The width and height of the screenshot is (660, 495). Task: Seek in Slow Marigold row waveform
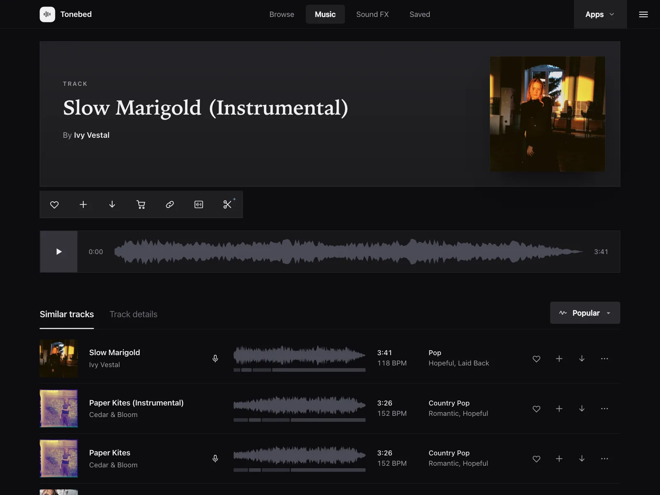[299, 355]
